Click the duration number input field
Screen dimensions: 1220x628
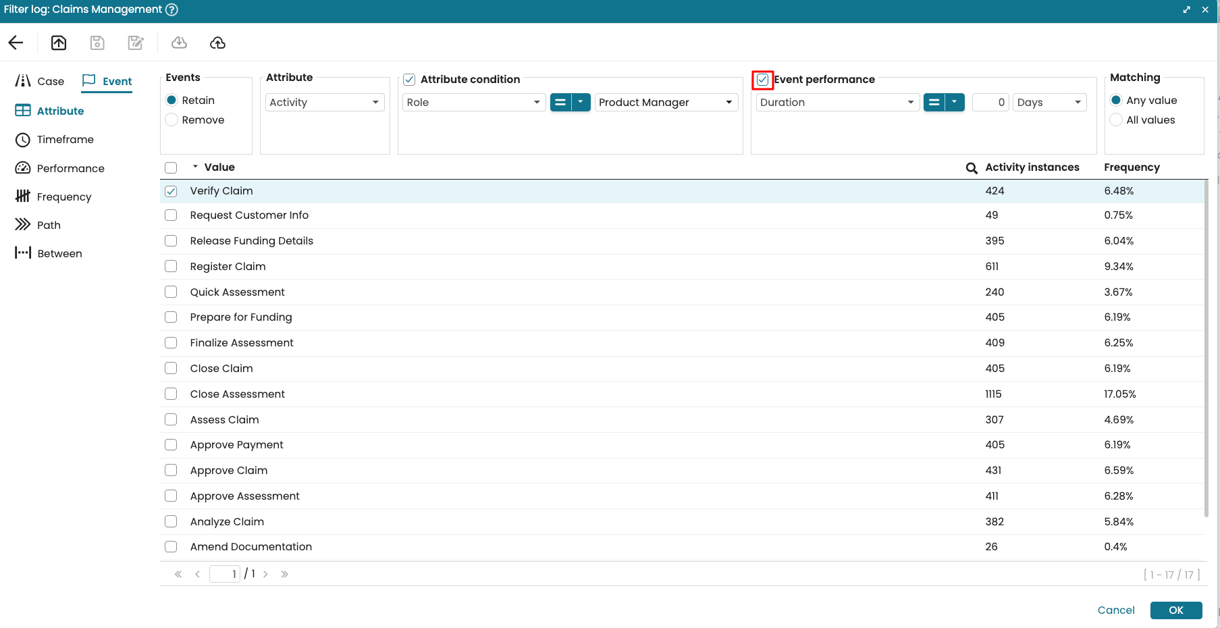990,103
